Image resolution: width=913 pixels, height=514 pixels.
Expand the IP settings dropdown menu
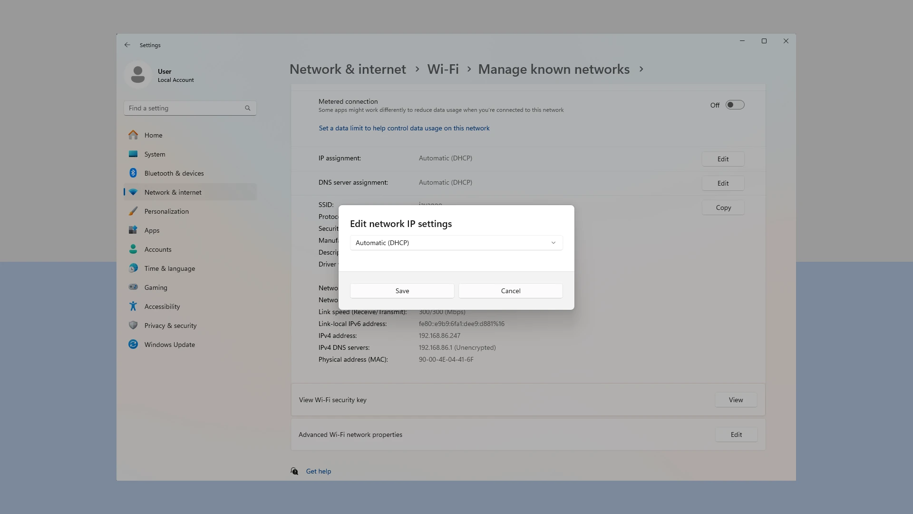click(456, 242)
